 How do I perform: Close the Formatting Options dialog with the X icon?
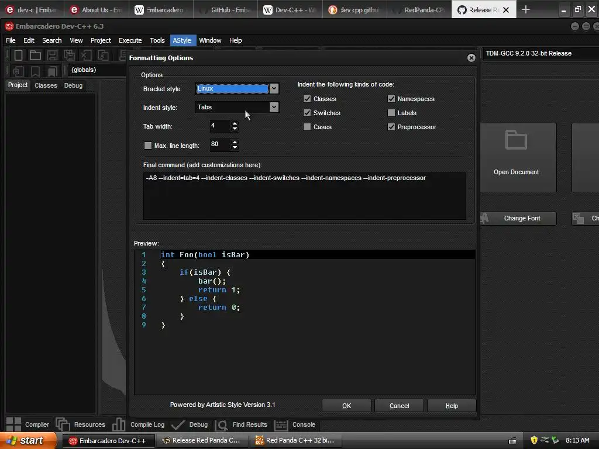(471, 58)
